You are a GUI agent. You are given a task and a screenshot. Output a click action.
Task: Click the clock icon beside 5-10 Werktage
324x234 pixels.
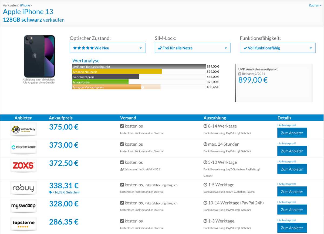pos(205,162)
